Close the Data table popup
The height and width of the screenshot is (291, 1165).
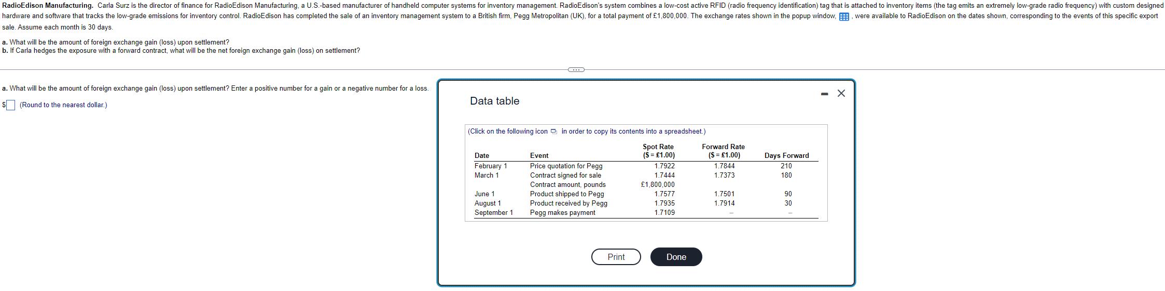tap(841, 93)
